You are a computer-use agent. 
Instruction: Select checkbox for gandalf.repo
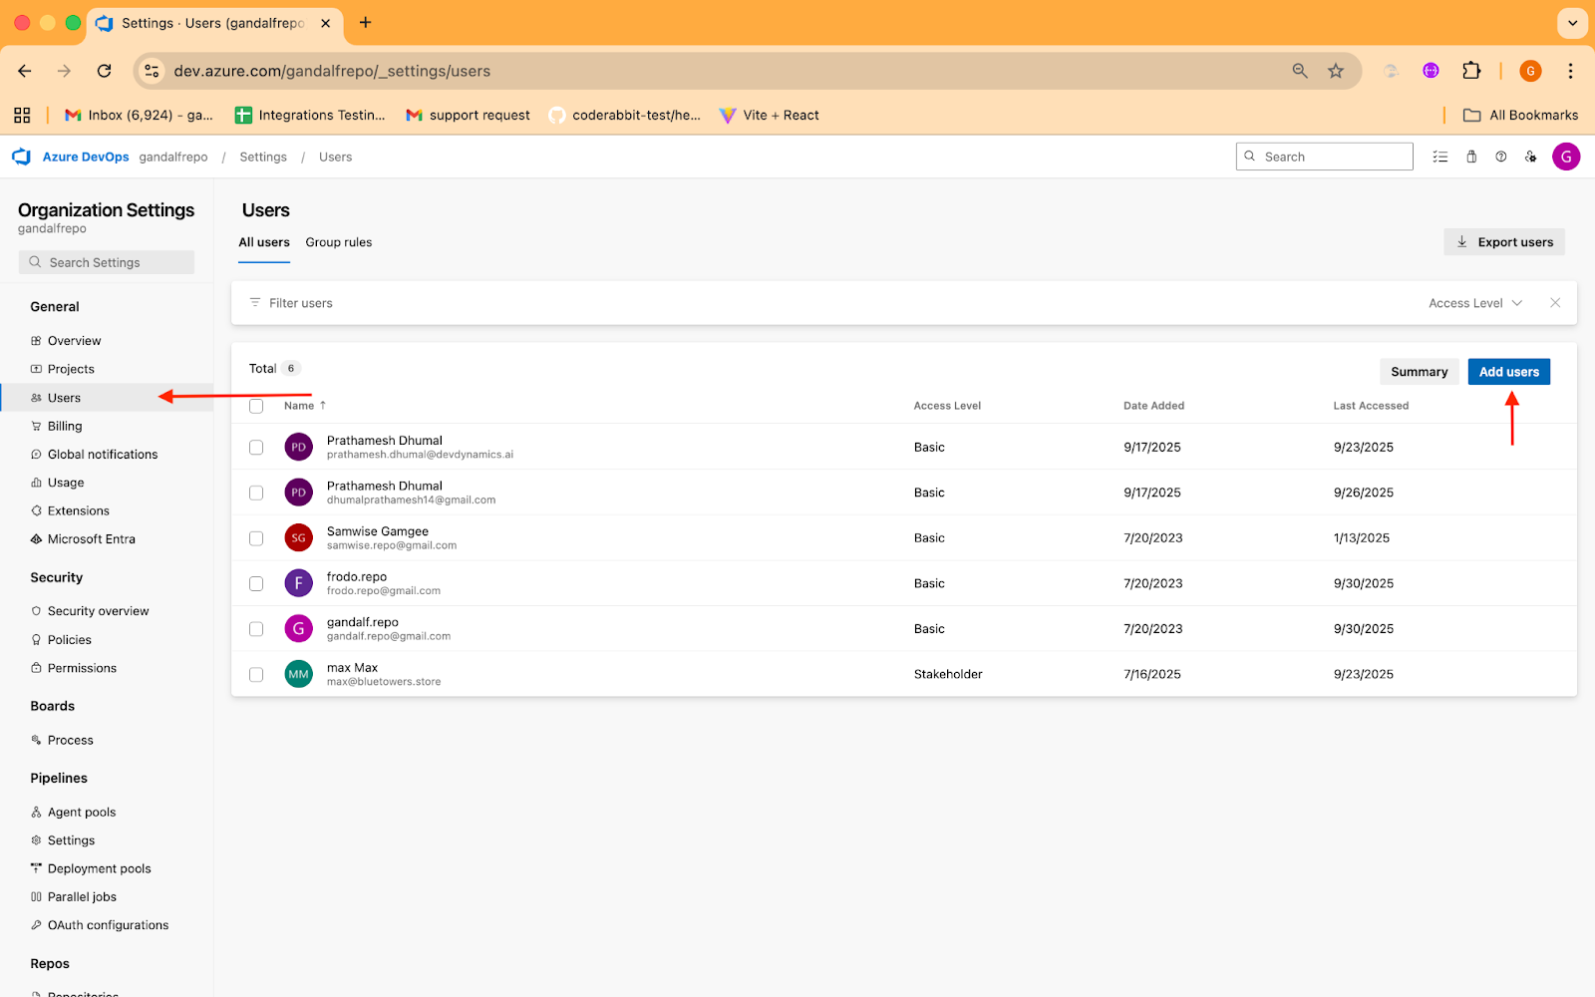tap(256, 629)
